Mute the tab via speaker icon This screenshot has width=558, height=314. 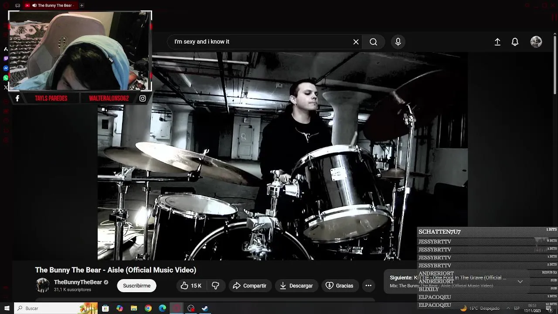coord(34,5)
